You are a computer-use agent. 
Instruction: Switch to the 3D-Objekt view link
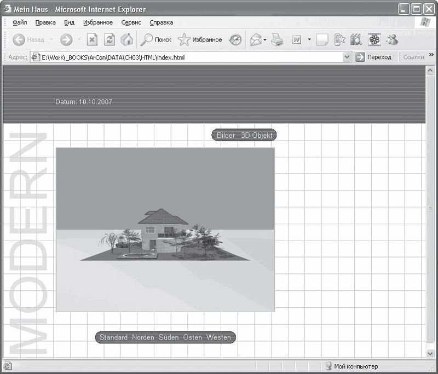coord(256,136)
